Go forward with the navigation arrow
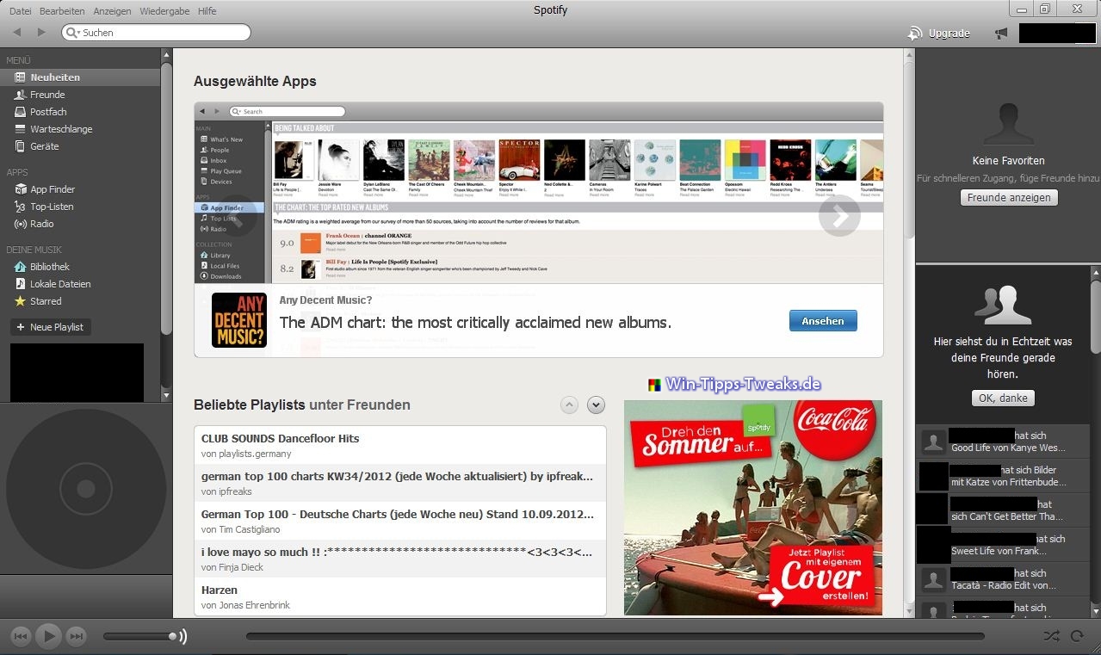This screenshot has height=655, width=1101. tap(40, 33)
